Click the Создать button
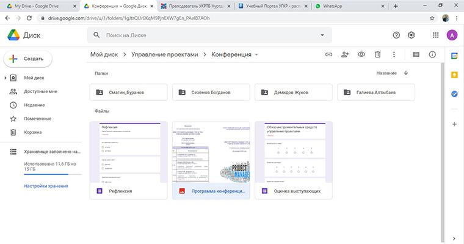The height and width of the screenshot is (244, 464). pos(28,59)
